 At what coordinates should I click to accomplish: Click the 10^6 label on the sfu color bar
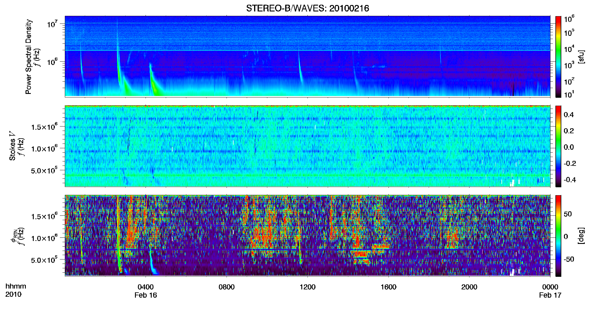[569, 19]
